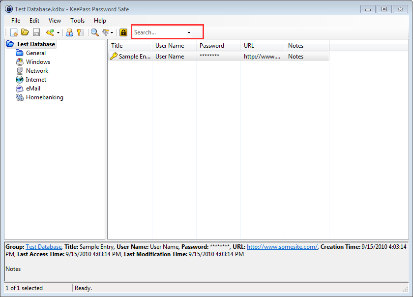This screenshot has height=297, width=413.
Task: Click the General group folder icon
Action: tap(20, 53)
